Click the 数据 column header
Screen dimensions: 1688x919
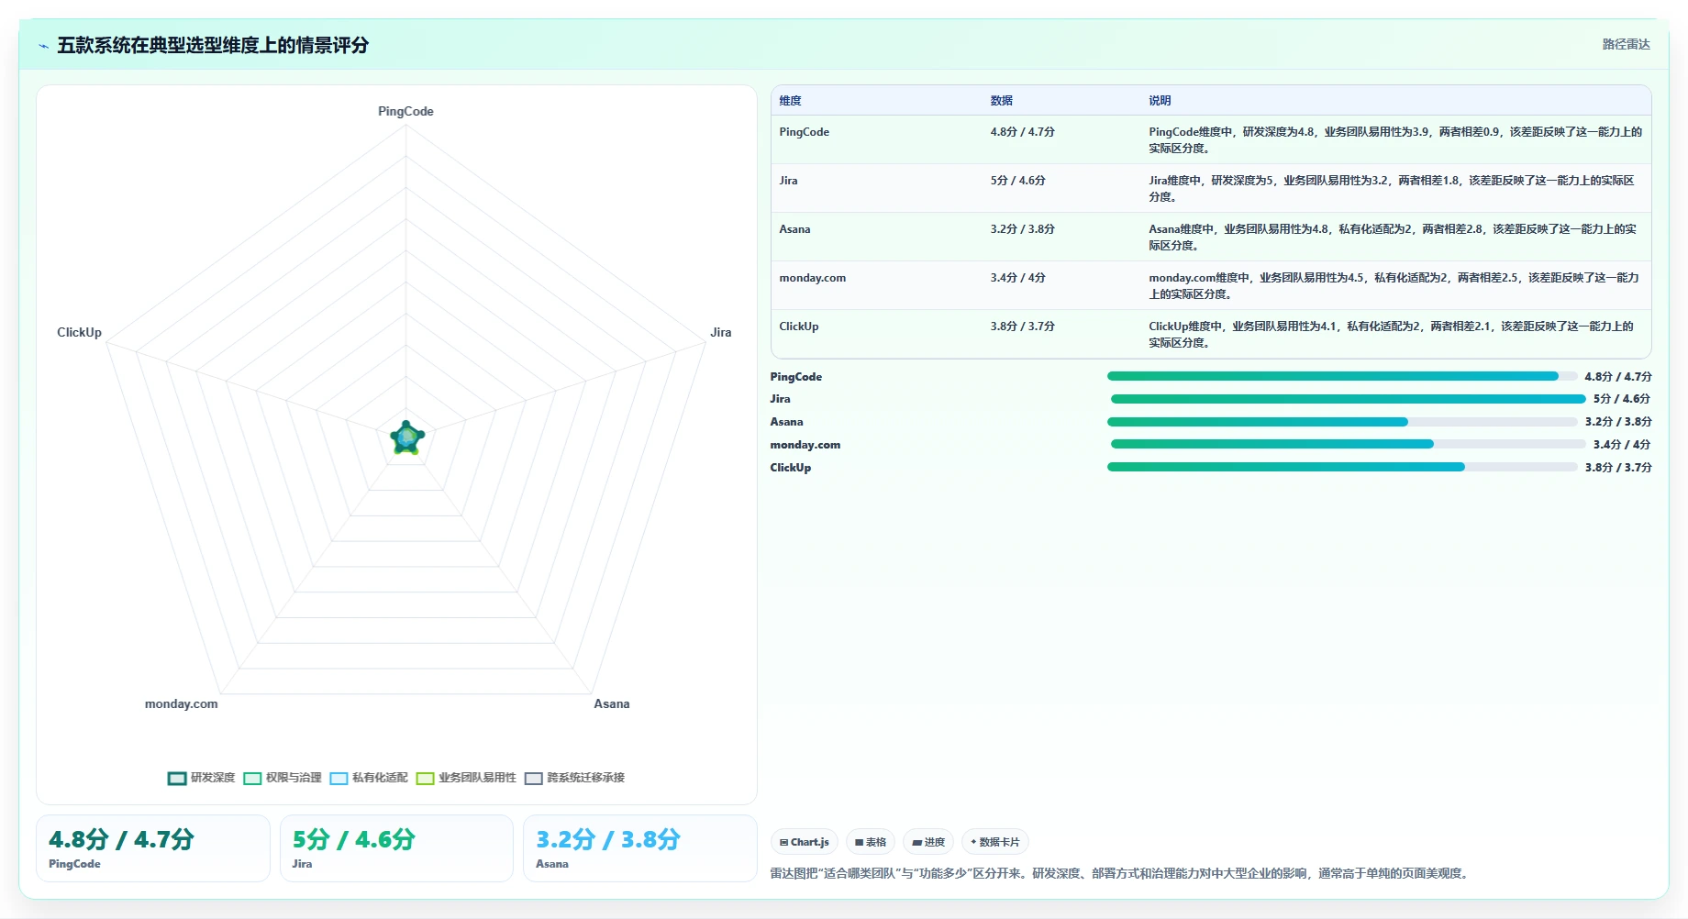click(x=1002, y=101)
